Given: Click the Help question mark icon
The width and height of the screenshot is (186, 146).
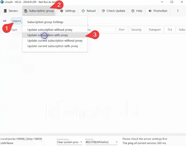Looking at the screenshot, I should pos(133,11).
